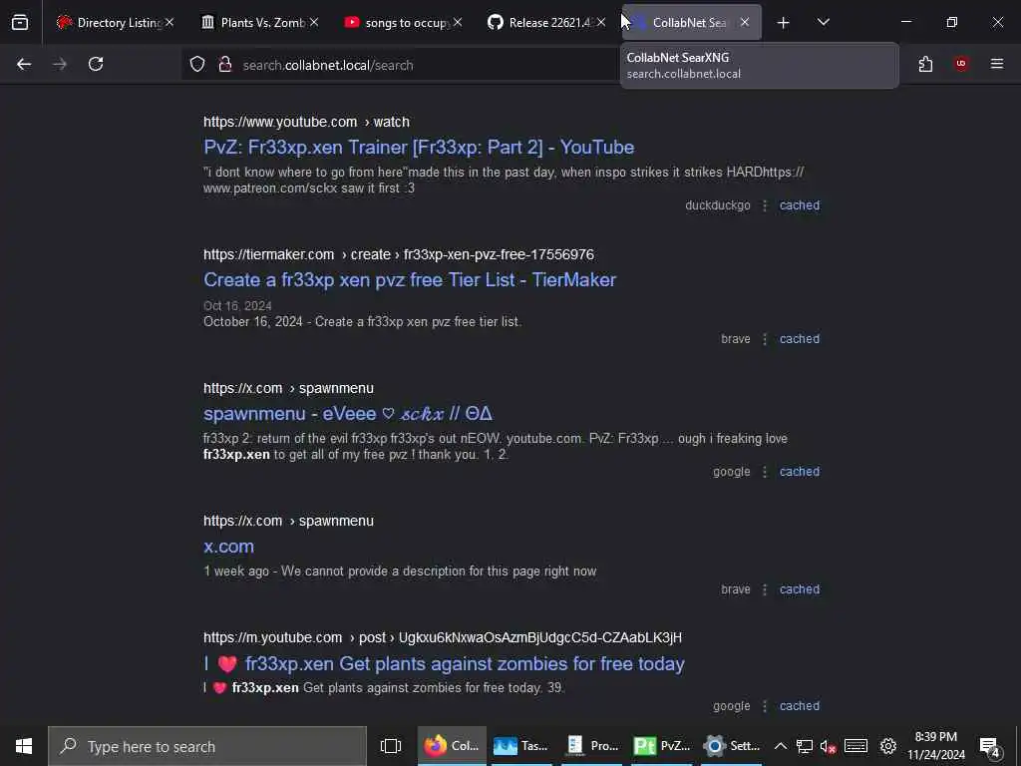Click the tiermaker.com breadcrumb URL
The image size is (1021, 766).
click(399, 254)
